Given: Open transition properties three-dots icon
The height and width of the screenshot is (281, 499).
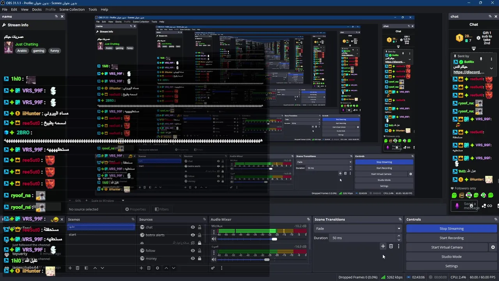Looking at the screenshot, I should tap(398, 246).
